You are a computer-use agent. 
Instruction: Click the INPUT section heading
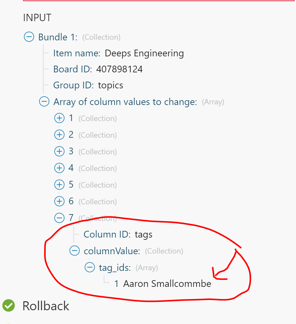pyautogui.click(x=37, y=18)
